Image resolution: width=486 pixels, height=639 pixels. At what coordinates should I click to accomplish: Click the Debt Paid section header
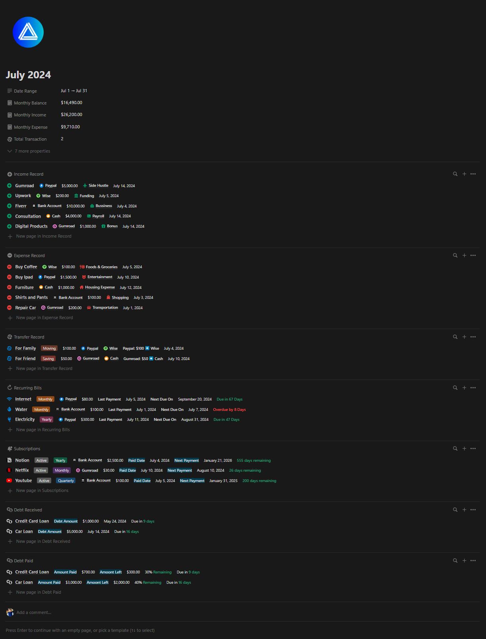click(20, 561)
